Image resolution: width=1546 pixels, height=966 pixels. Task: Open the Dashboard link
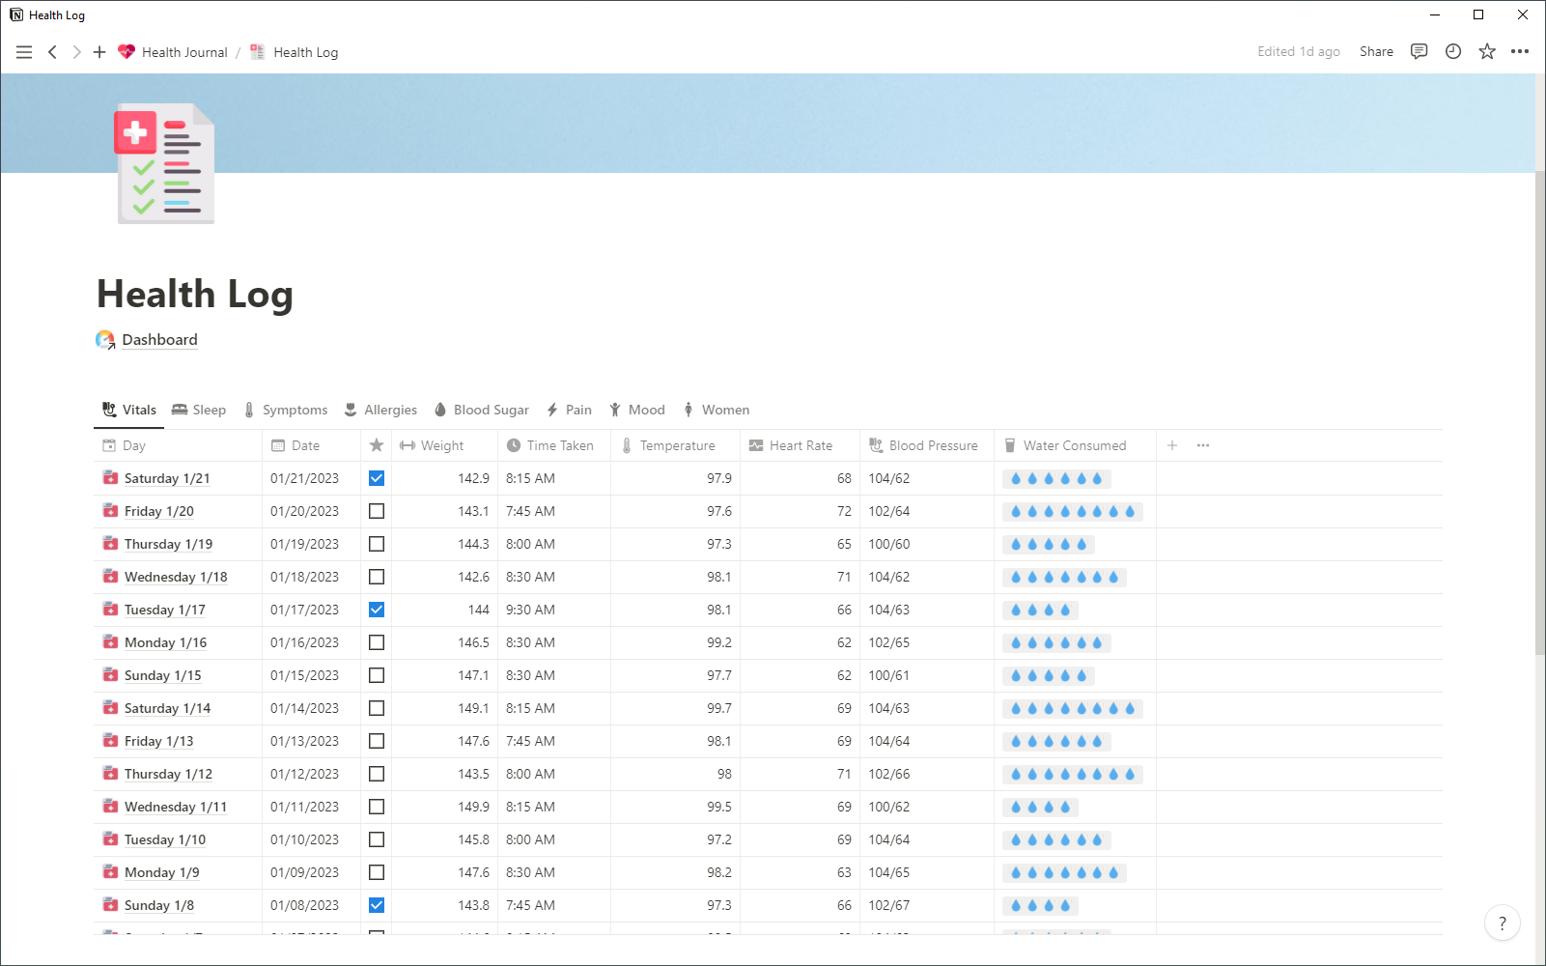[159, 340]
